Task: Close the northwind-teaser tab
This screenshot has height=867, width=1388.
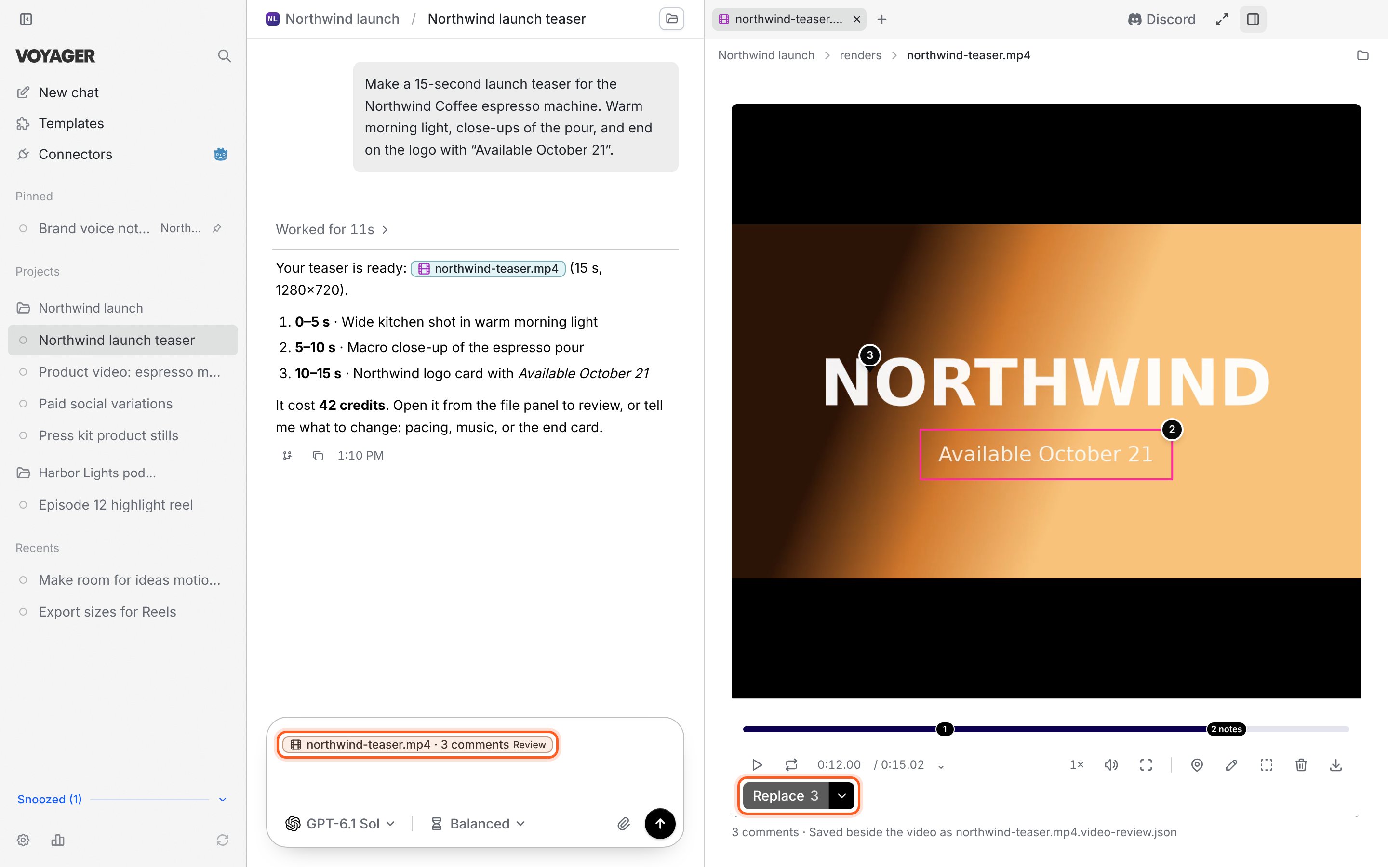Action: click(856, 19)
